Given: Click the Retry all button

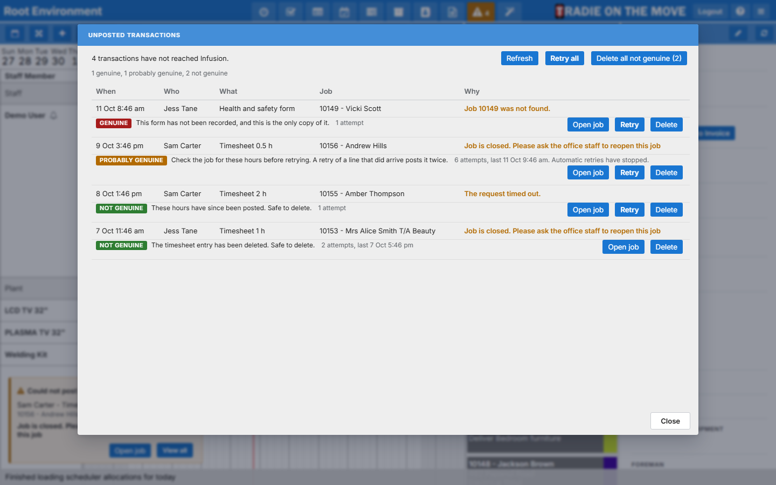Looking at the screenshot, I should (564, 58).
